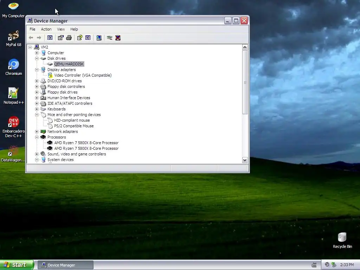360x270 pixels.
Task: Open the My Computer desktop icon
Action: pos(13,9)
